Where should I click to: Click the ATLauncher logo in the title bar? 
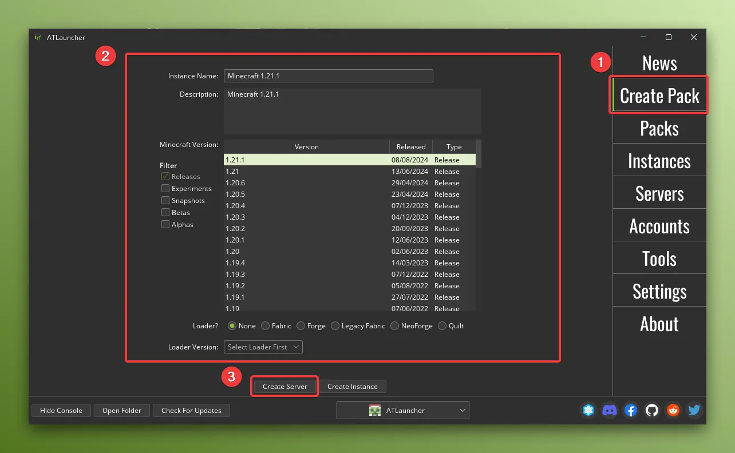click(x=38, y=37)
